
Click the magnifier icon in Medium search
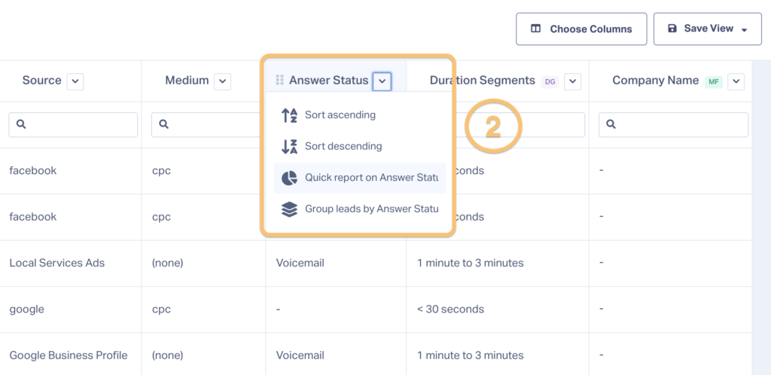click(163, 125)
